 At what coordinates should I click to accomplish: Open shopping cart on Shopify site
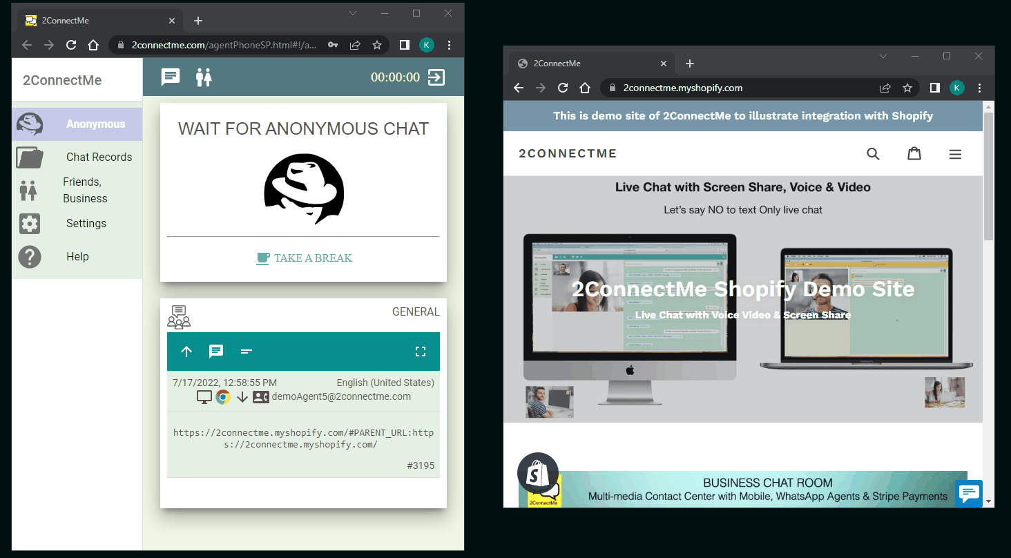[914, 153]
